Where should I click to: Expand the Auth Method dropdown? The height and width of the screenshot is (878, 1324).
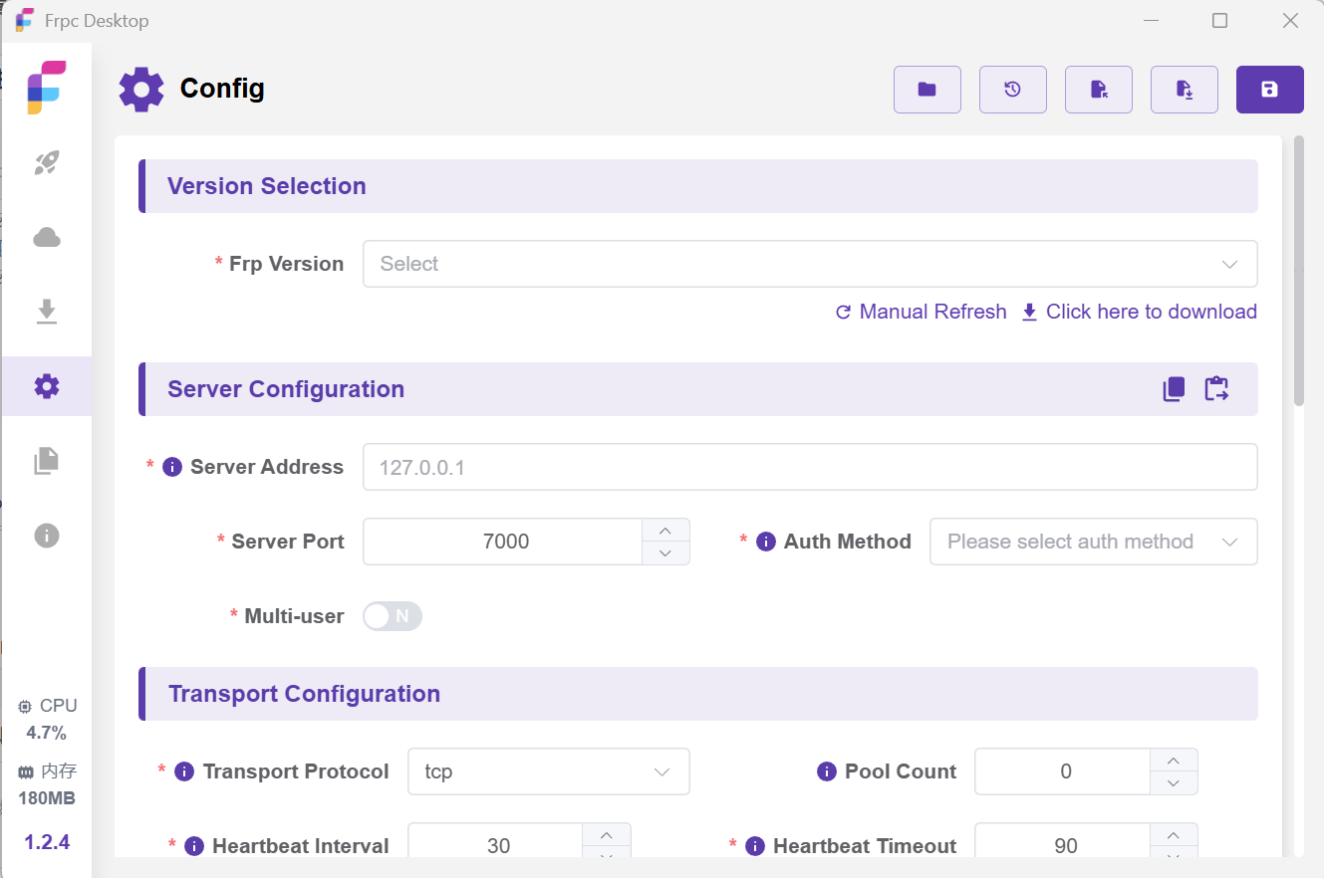click(1093, 542)
